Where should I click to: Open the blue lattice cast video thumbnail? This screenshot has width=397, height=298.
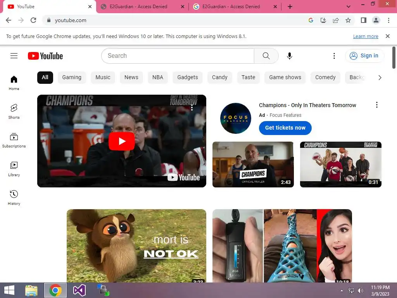(x=282, y=246)
